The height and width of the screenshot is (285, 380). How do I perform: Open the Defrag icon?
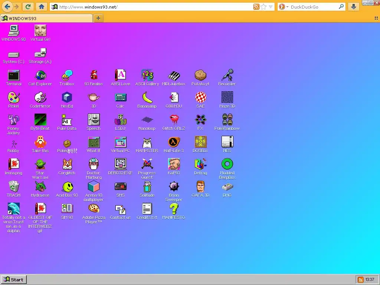coord(200,167)
